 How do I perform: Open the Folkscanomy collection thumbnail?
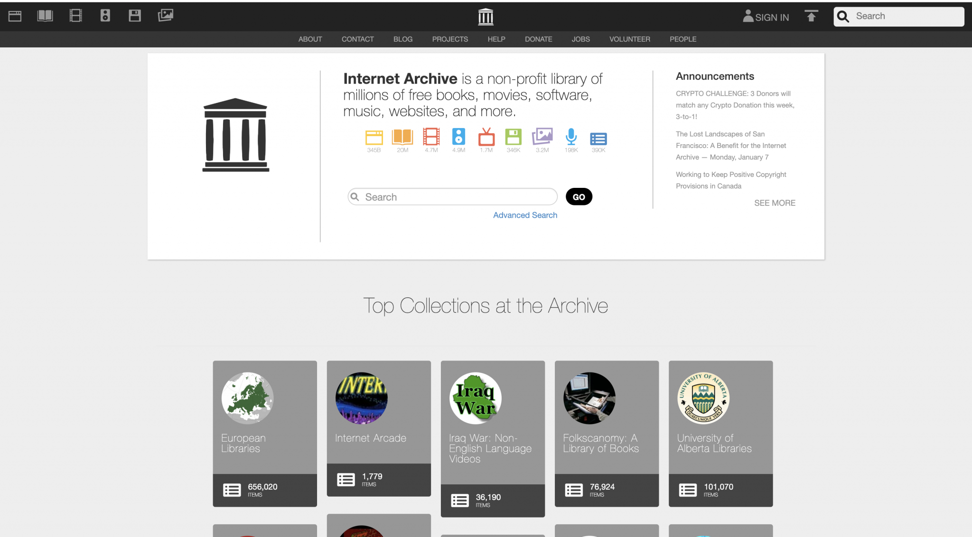589,398
